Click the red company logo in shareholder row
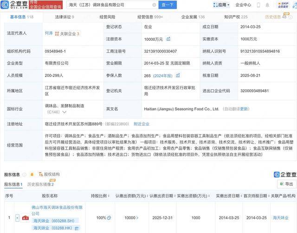This screenshot has width=297, height=233. click(26, 218)
